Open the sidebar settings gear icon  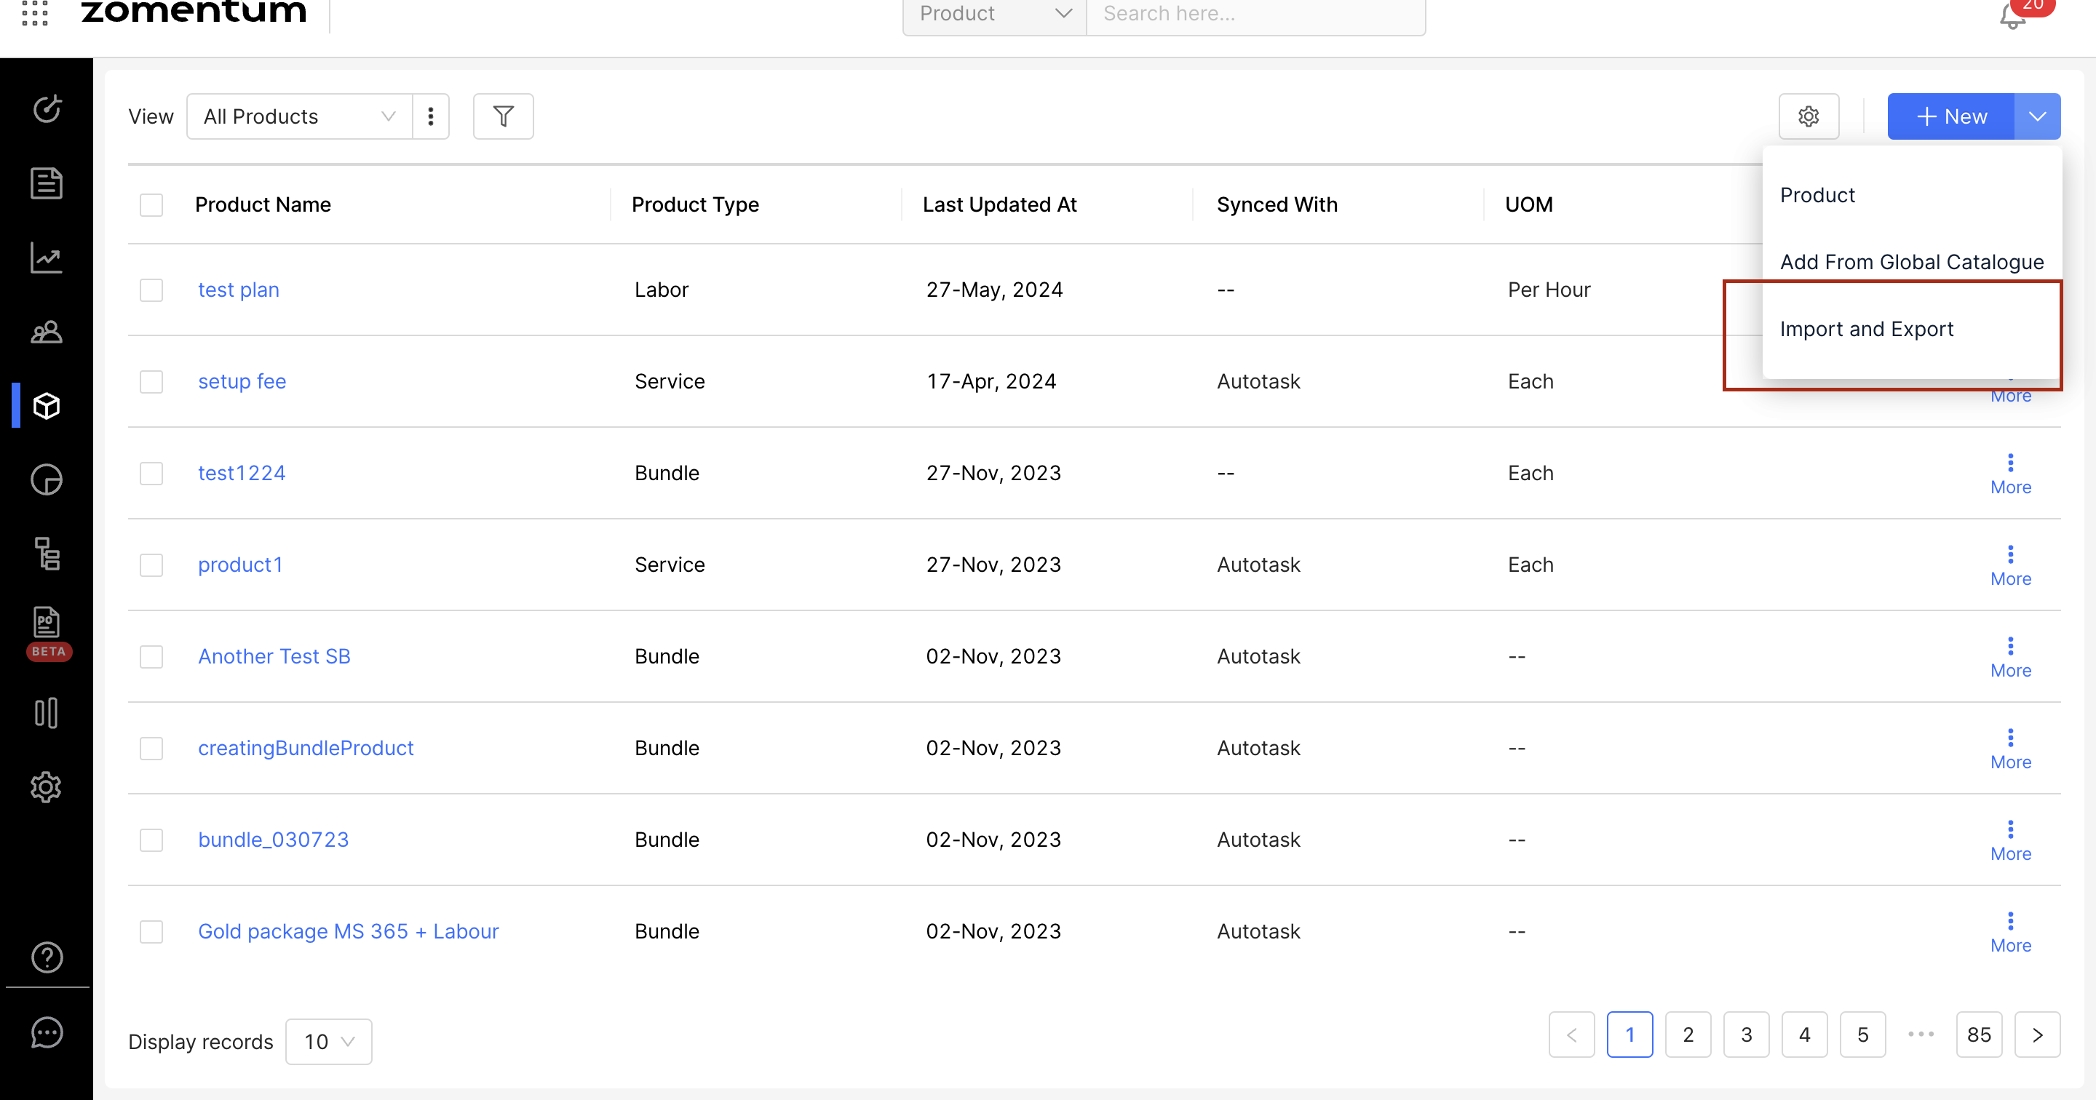(47, 786)
